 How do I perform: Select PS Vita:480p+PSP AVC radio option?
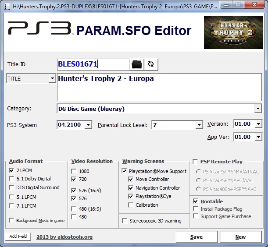pyautogui.click(x=198, y=189)
